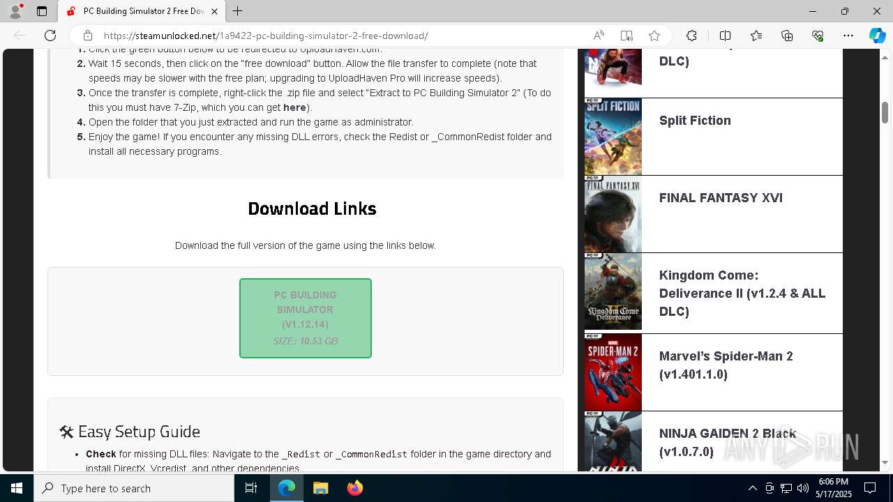Open Extensions puzzle icon
Viewport: 893px width, 502px height.
click(x=691, y=36)
